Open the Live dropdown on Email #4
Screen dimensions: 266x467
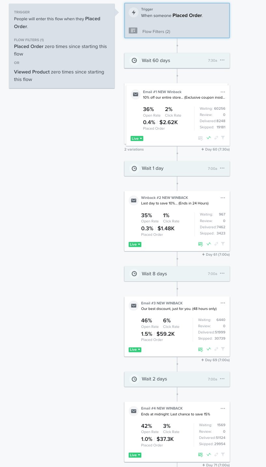coord(135,455)
